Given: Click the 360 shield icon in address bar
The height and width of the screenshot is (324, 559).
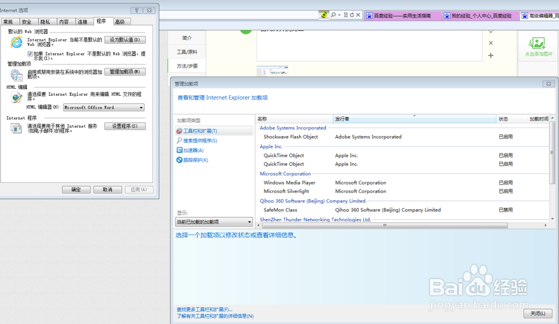Looking at the screenshot, I should [323, 15].
